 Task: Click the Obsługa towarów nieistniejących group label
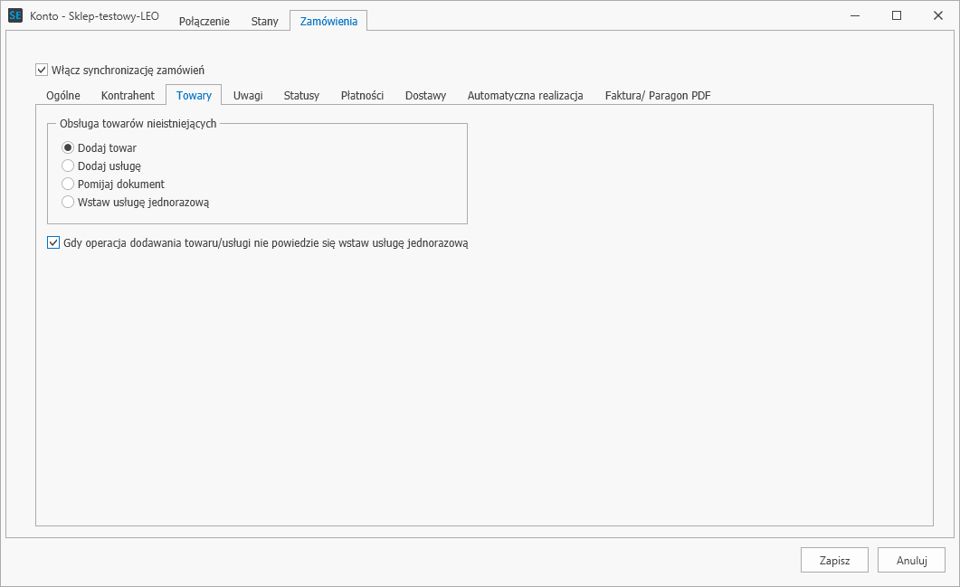pos(138,124)
